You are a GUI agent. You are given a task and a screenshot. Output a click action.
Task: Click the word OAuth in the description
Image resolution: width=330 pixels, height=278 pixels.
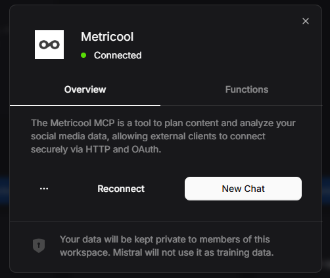point(146,149)
